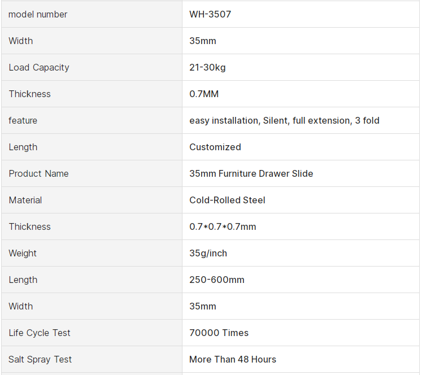Select the 35mm Furniture Drawer Slide text

(251, 173)
